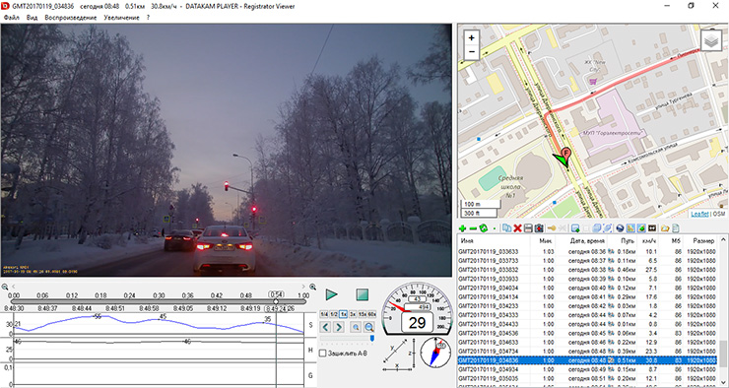Open the folder icon in the file list toolbar
Screen dimensions: 729x388
(x=665, y=228)
